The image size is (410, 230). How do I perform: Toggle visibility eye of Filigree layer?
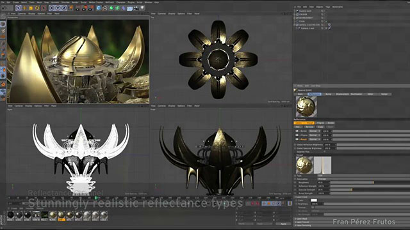297,135
